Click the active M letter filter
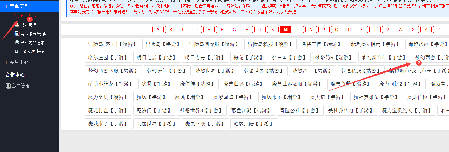The image size is (449, 152). [x=286, y=30]
